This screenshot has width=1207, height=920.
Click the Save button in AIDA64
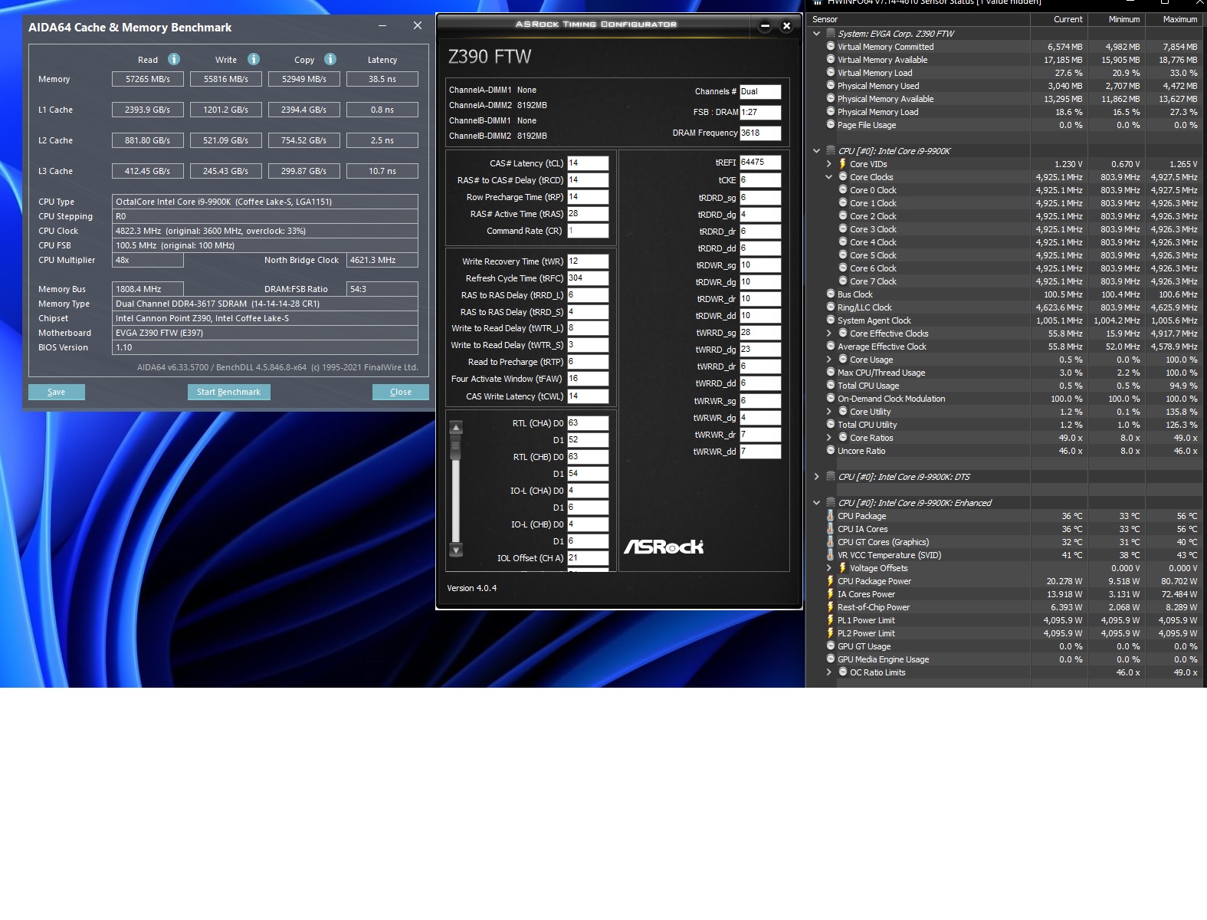[x=57, y=392]
